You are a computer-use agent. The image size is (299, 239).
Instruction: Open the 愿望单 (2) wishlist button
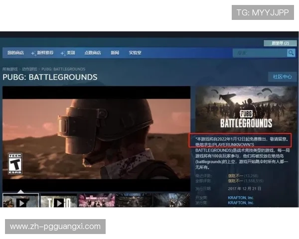[x=280, y=43]
